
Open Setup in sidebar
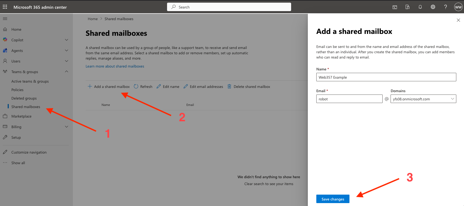tap(16, 137)
